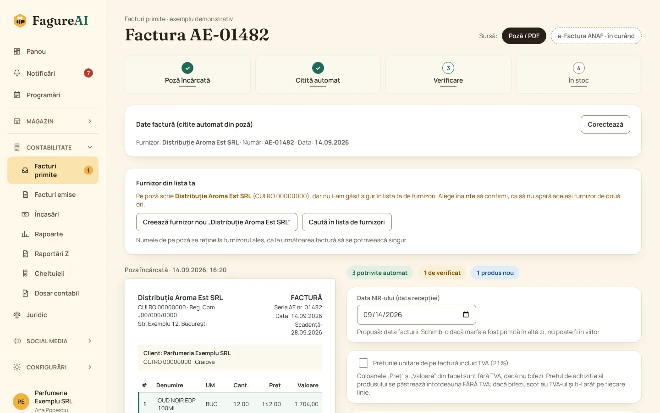Click Caută în lista de furnizori
The image size is (660, 413).
[x=346, y=222]
